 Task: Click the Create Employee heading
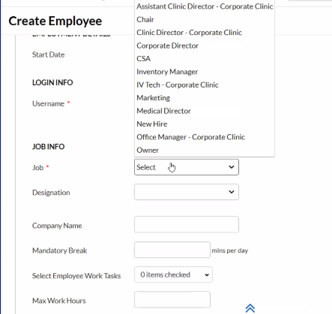click(x=55, y=21)
